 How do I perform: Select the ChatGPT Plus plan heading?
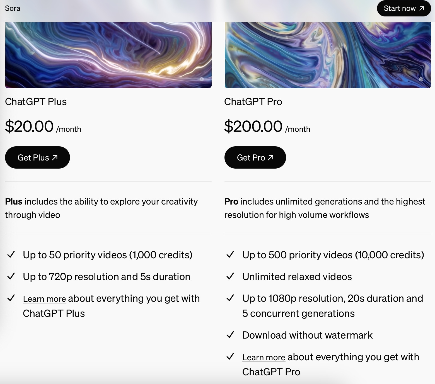pos(36,102)
